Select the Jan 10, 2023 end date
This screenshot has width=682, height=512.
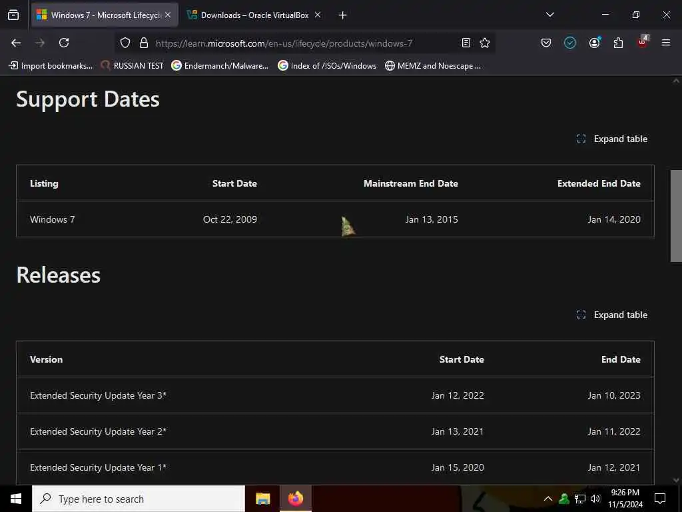(614, 395)
